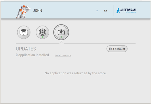The height and width of the screenshot is (105, 151).
Task: Click the '0 application installed' status text
Action: click(33, 55)
